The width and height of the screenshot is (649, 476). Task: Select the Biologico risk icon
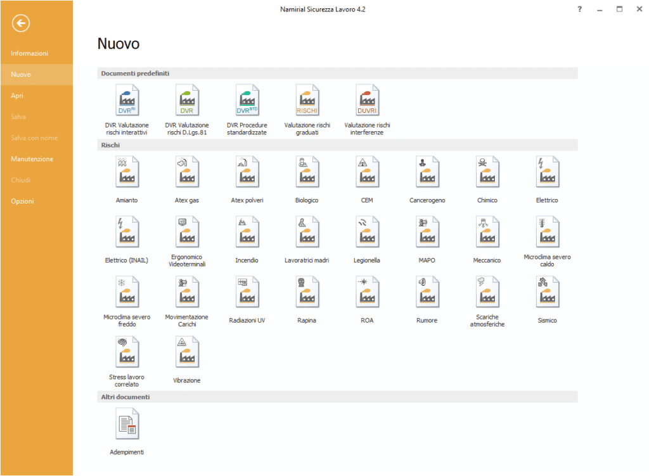click(307, 172)
